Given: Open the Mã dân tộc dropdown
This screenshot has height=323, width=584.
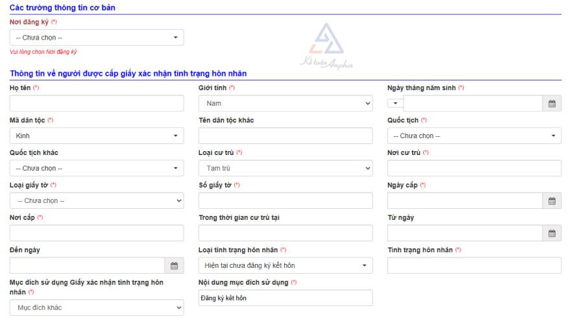Looking at the screenshot, I should coord(97,136).
